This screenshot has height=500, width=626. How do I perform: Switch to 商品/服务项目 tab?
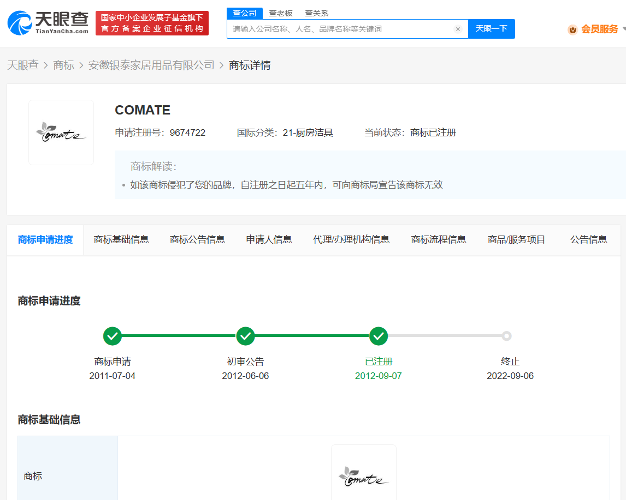(x=516, y=239)
